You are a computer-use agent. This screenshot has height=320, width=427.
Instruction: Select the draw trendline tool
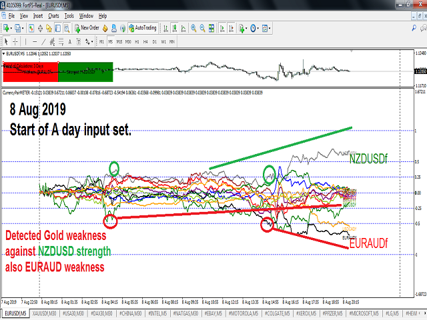coord(43,41)
